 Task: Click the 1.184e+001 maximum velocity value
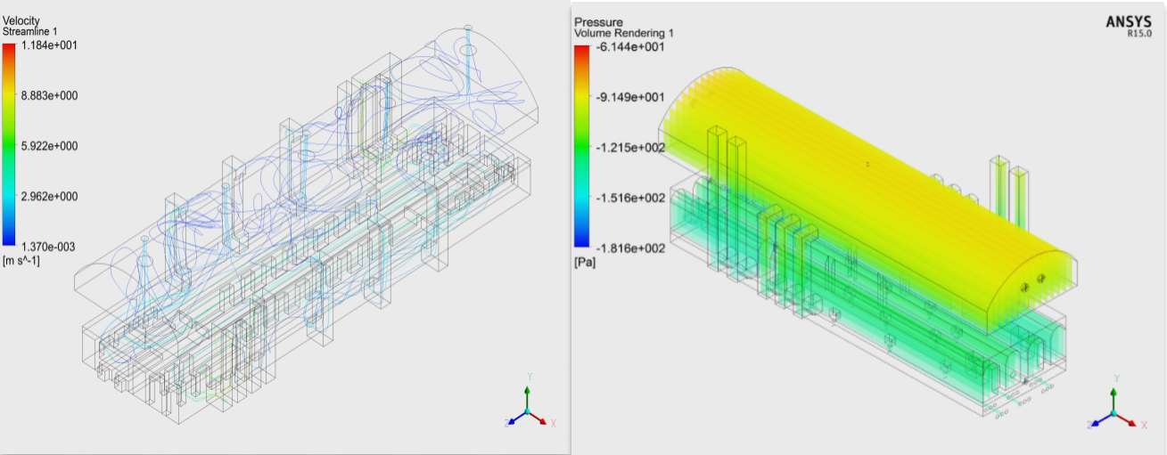[49, 45]
